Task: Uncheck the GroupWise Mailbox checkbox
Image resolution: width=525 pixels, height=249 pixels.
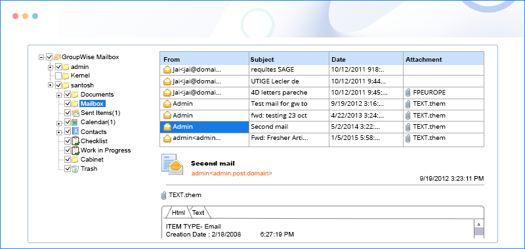Action: (50, 57)
